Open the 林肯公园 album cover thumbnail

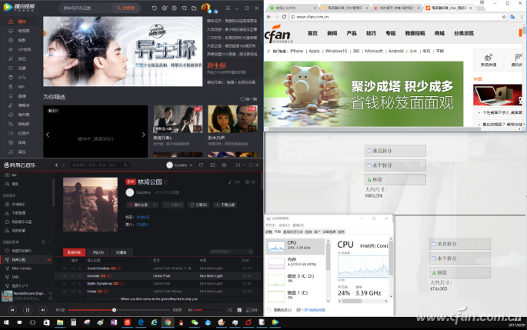[91, 205]
